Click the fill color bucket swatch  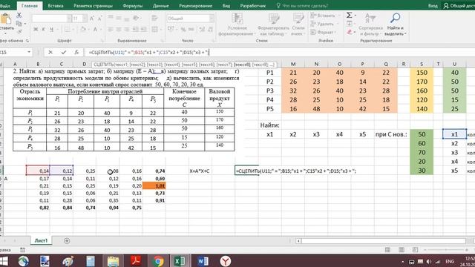83,30
